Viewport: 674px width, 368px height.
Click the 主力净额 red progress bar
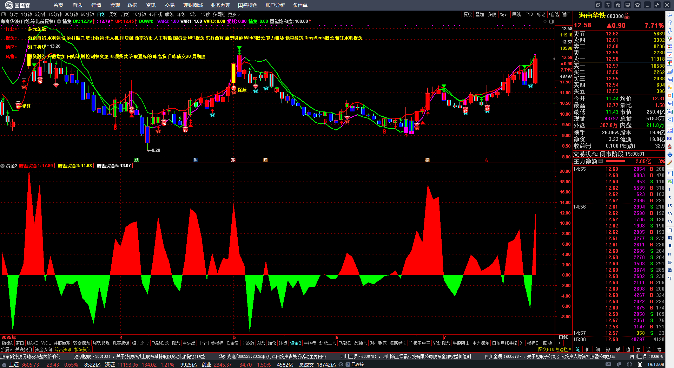point(615,161)
